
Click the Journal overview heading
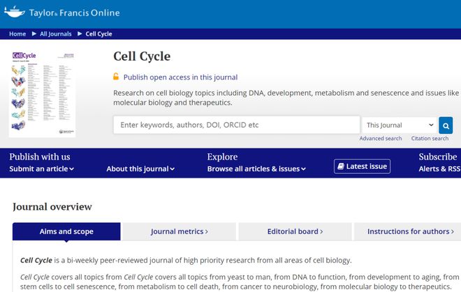(x=52, y=206)
